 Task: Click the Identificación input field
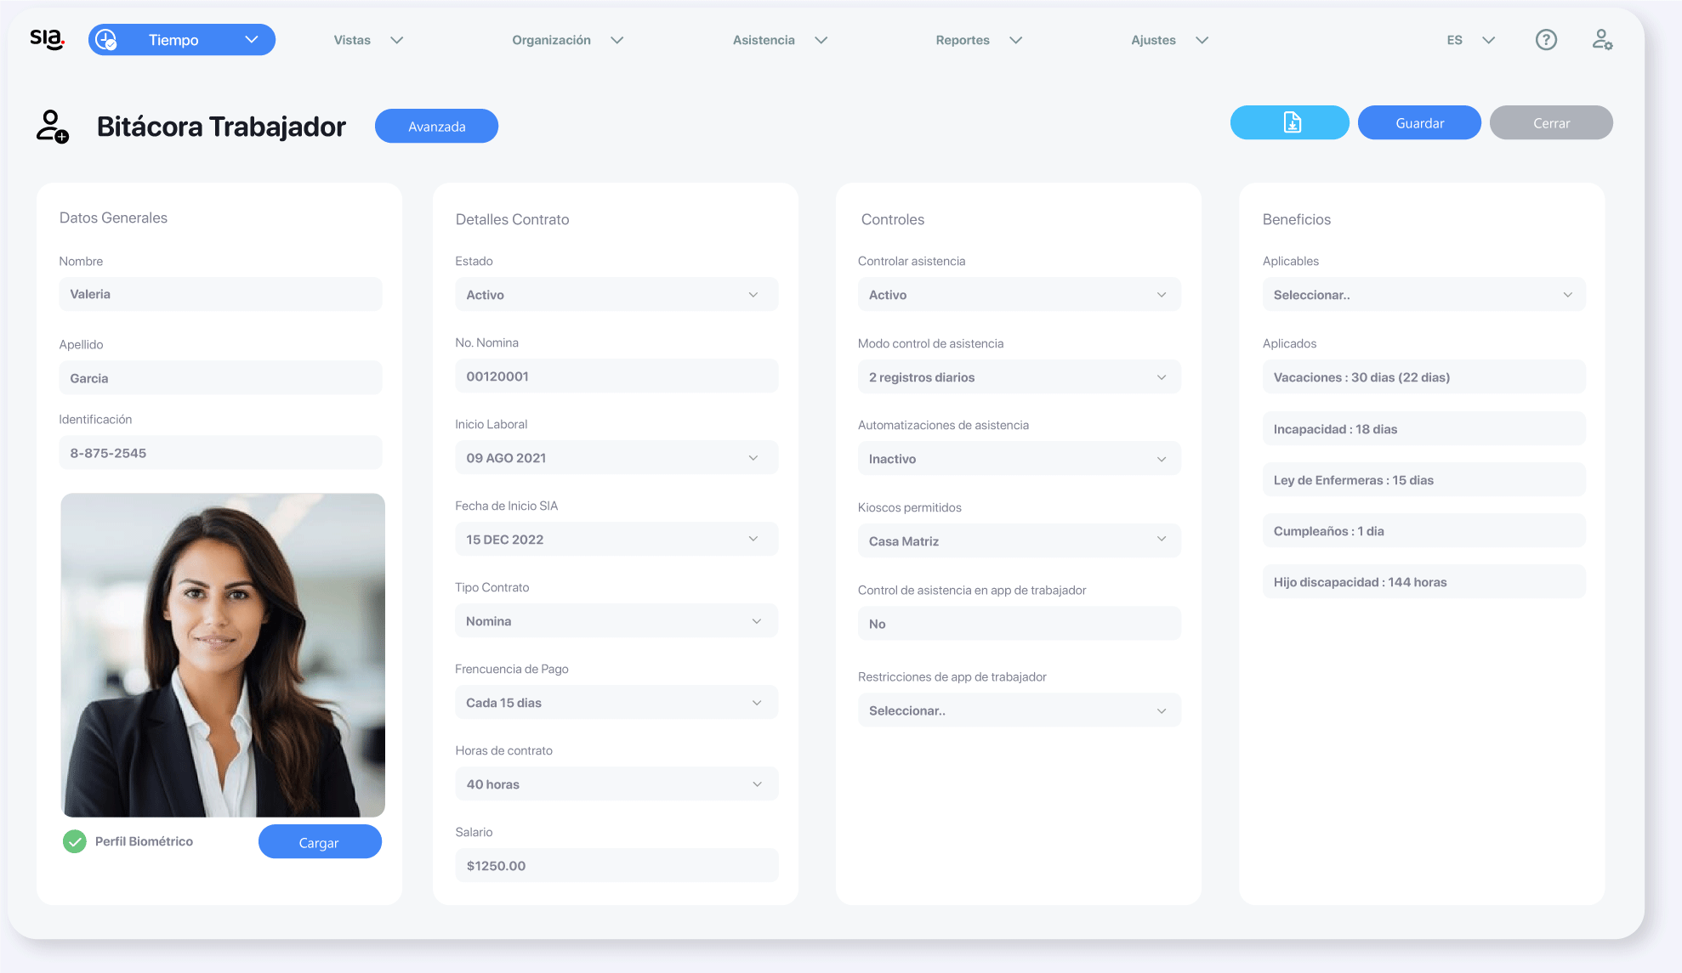point(221,452)
